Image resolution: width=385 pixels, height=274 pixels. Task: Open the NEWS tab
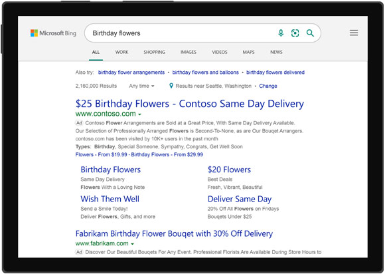[276, 52]
